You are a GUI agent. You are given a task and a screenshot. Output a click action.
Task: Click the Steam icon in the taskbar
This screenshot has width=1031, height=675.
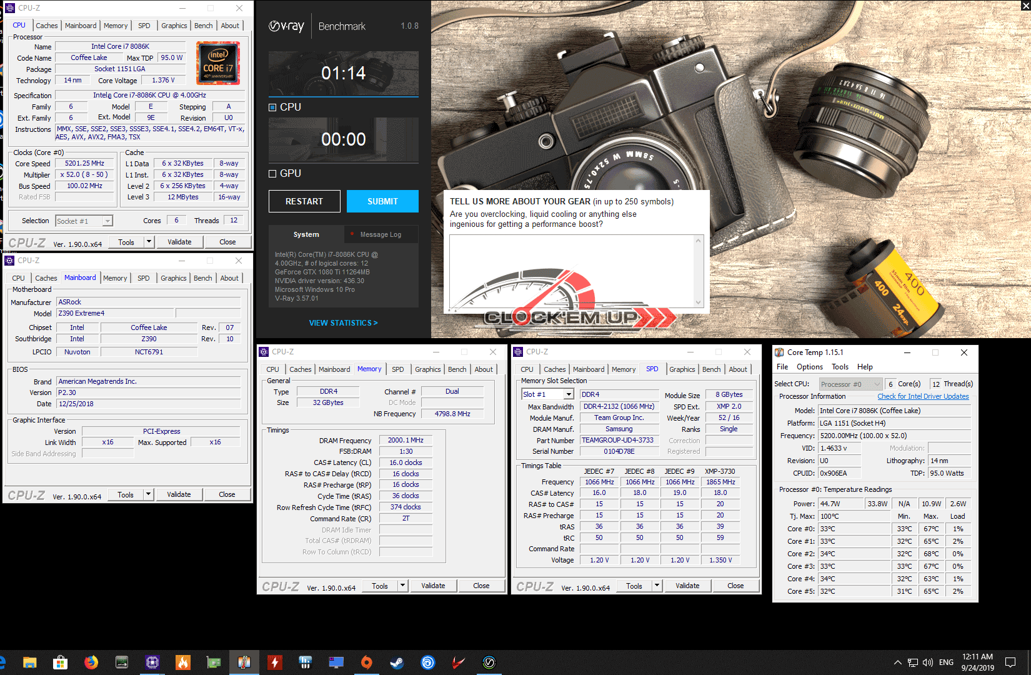(397, 662)
